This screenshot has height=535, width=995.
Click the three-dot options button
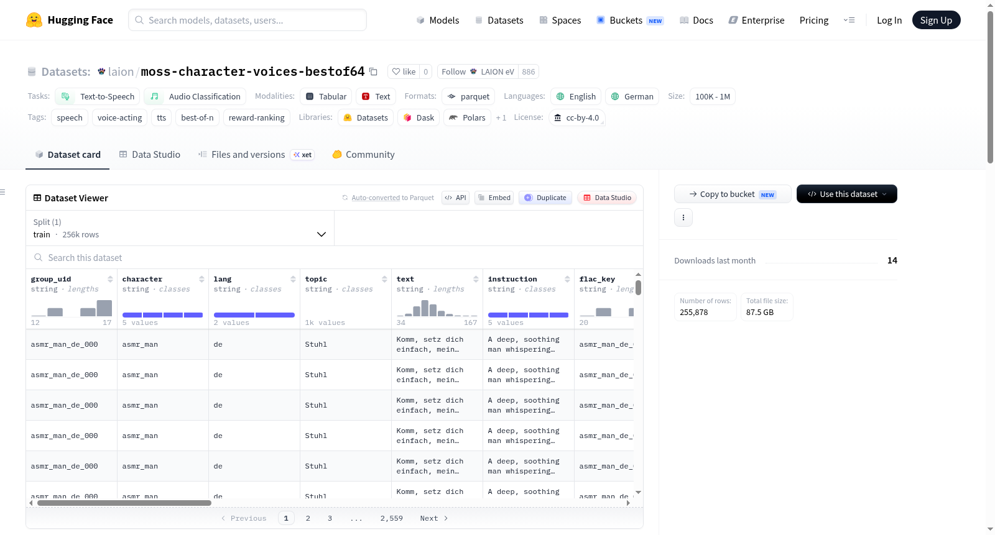tap(683, 217)
